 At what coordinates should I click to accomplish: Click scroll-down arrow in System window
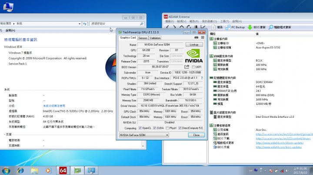[x=143, y=146]
